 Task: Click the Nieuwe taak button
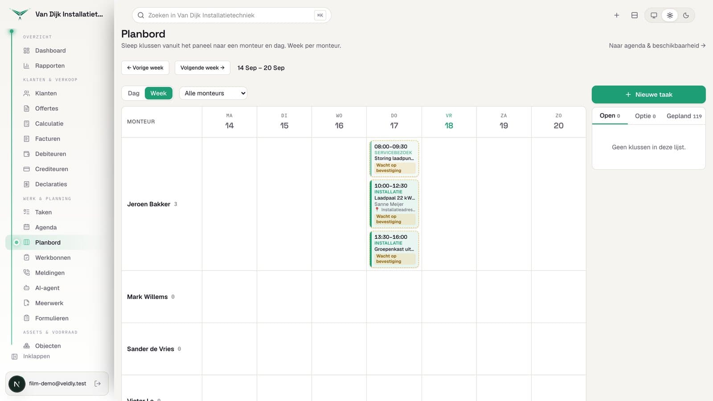pos(648,95)
